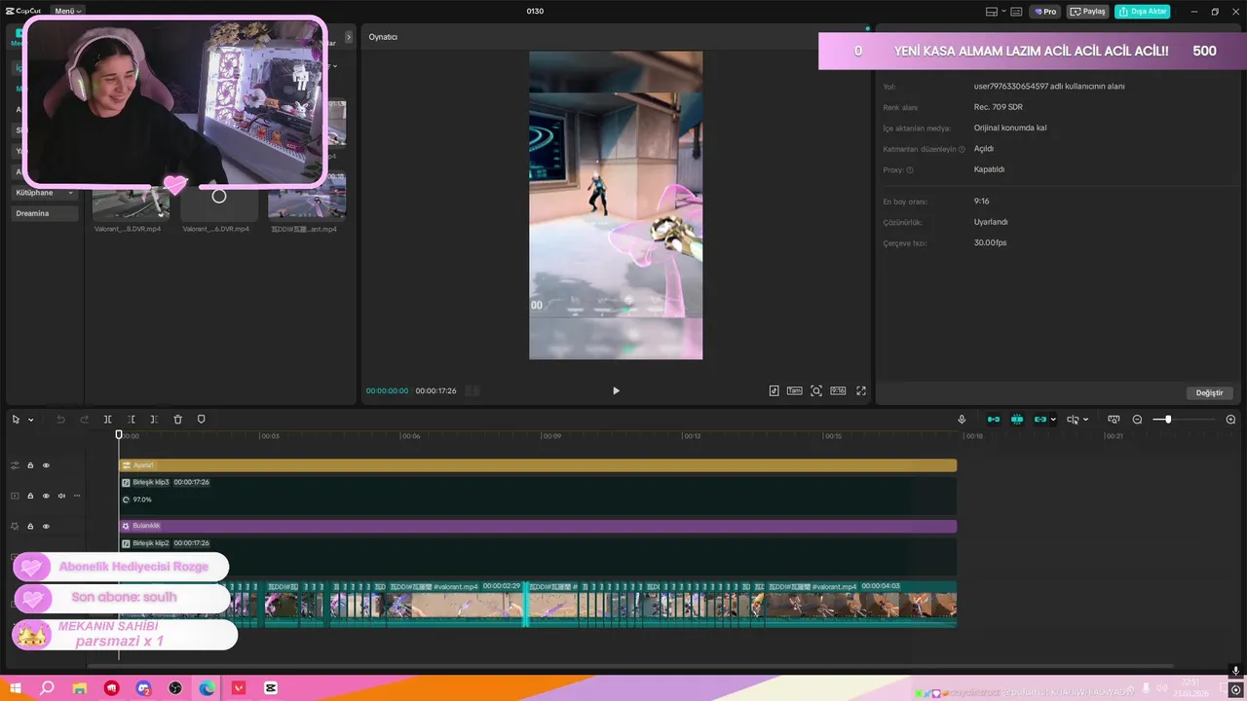Viewport: 1247px width, 701px height.
Task: Toggle the auto snapping button
Action: pos(1017,420)
